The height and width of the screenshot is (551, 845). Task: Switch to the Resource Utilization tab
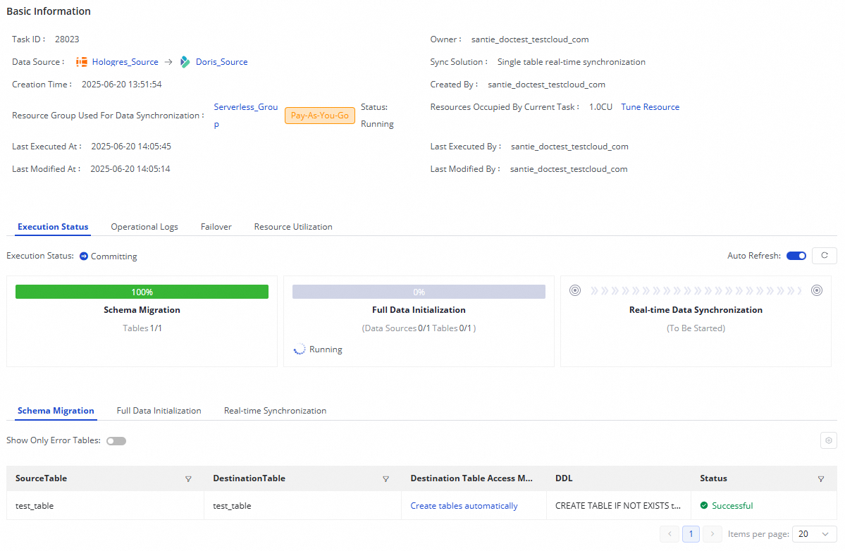pyautogui.click(x=293, y=227)
